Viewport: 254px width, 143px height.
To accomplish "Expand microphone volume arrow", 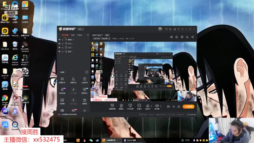I will click(x=152, y=106).
